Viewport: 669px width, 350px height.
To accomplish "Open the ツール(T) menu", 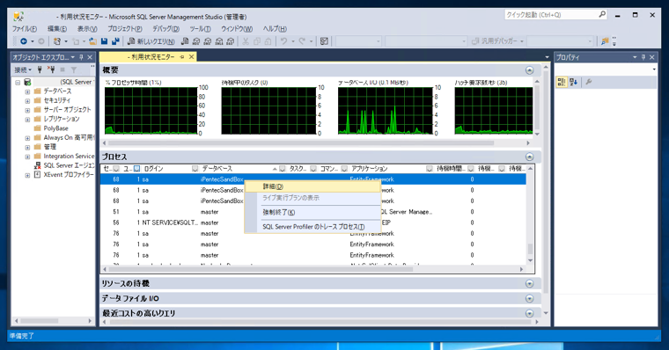I will point(200,28).
